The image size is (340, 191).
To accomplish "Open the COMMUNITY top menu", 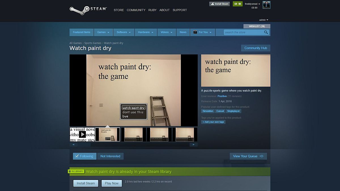I will [x=136, y=10].
